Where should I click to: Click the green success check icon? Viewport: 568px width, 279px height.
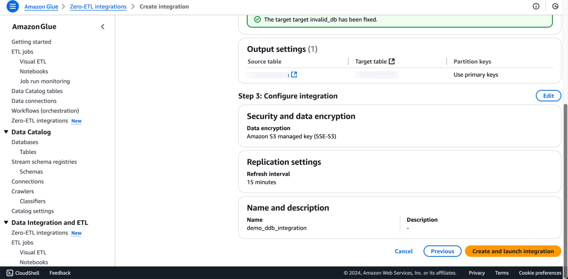coord(258,19)
